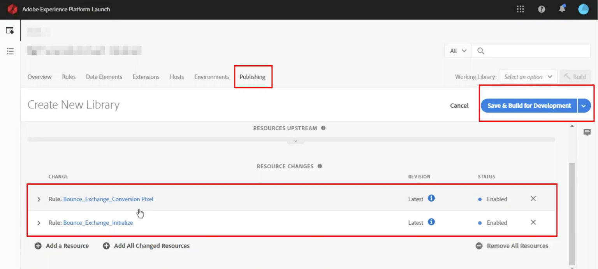This screenshot has width=598, height=269.
Task: Expand the Bounce_Exchange_Initialize rule row
Action: (x=39, y=223)
